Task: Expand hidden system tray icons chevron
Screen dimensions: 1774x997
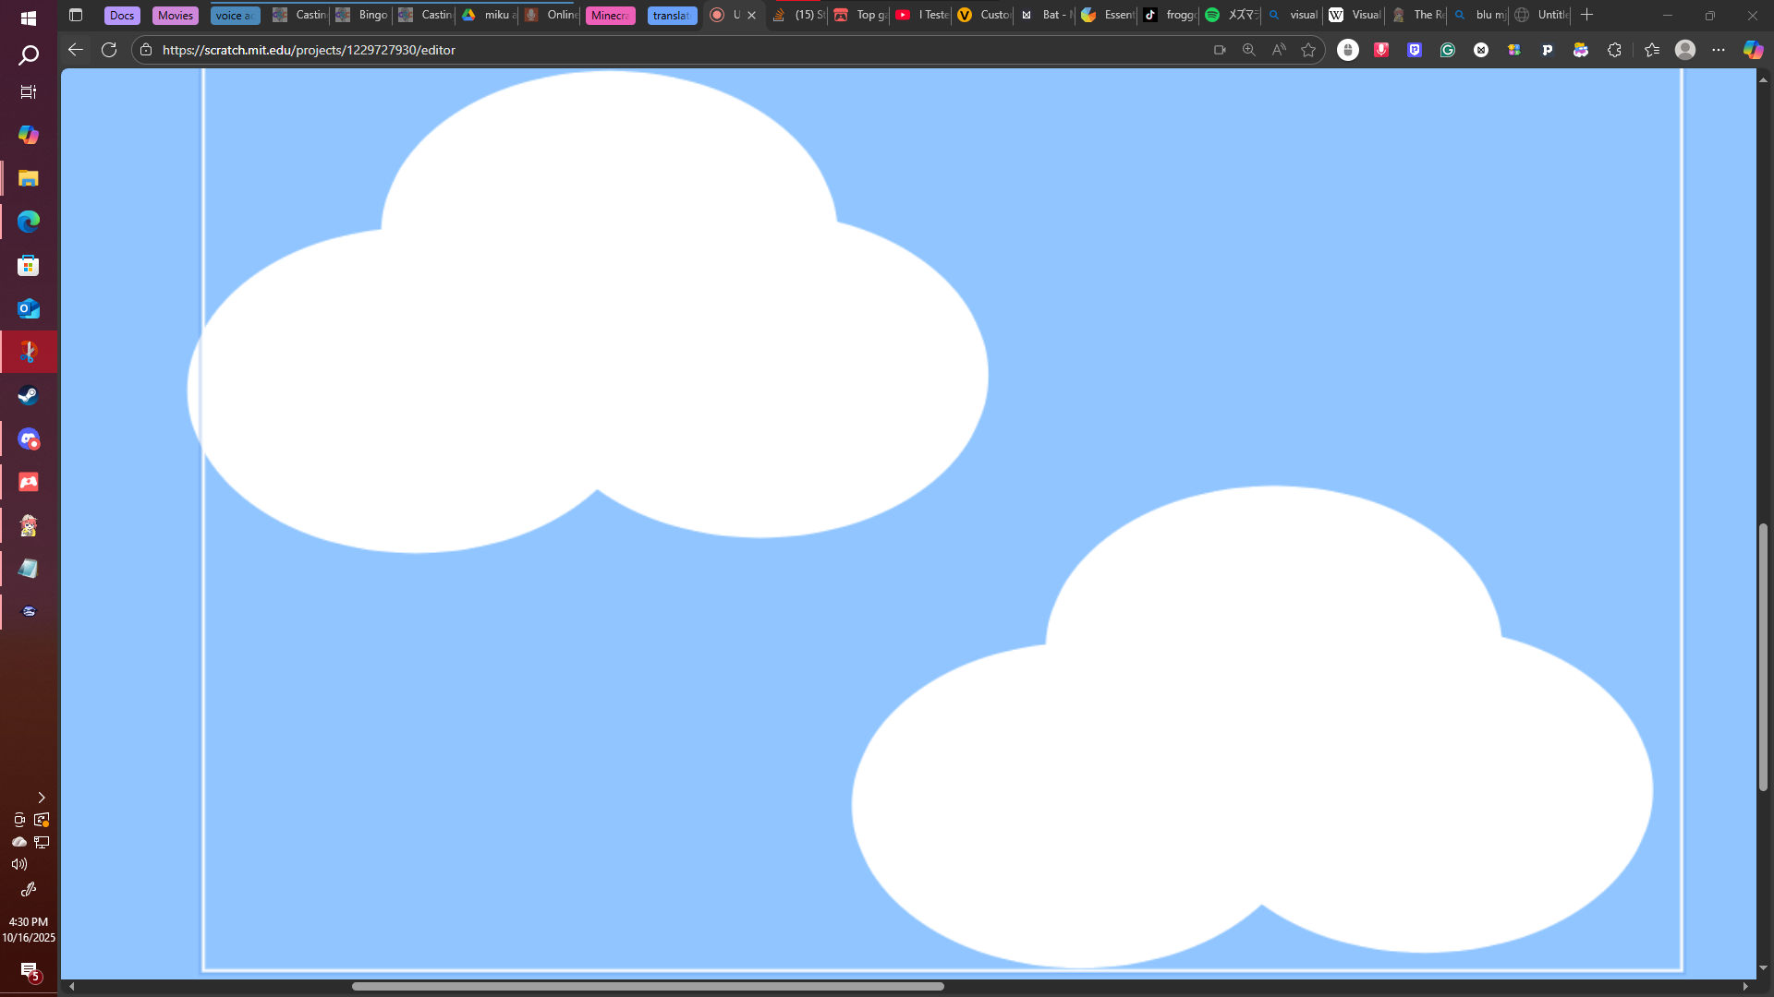Action: point(41,798)
